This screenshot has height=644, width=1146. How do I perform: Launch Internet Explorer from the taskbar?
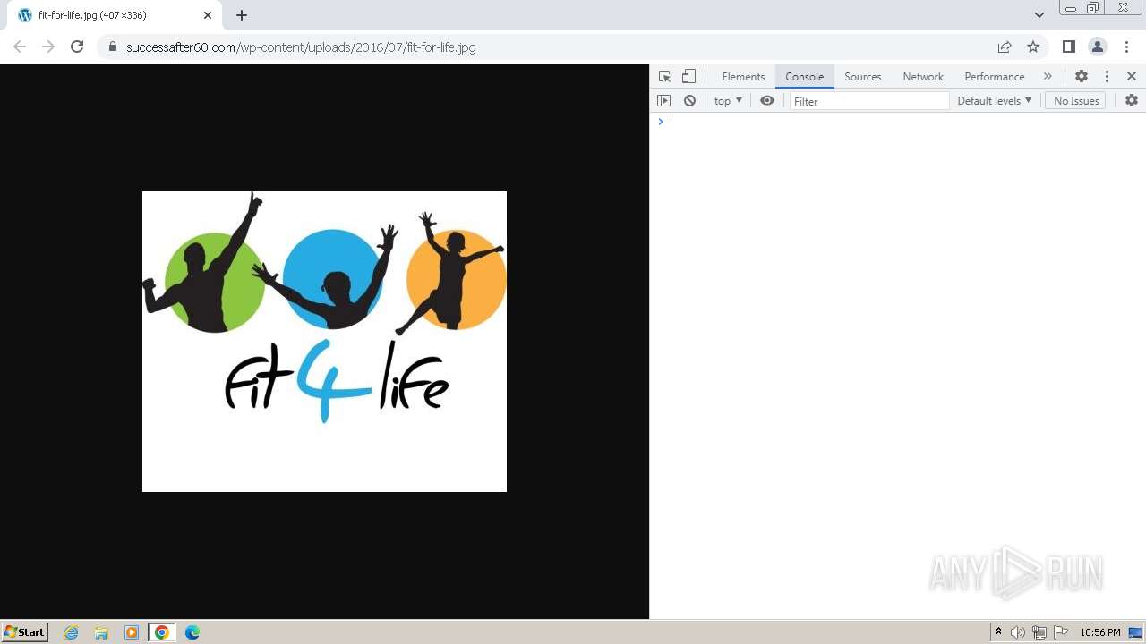click(72, 632)
